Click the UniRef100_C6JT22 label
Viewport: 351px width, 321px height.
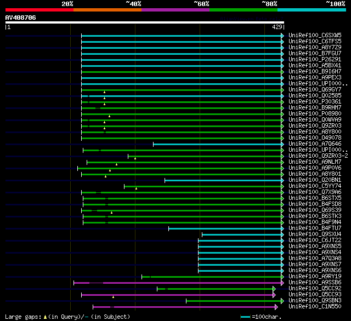coord(315,240)
